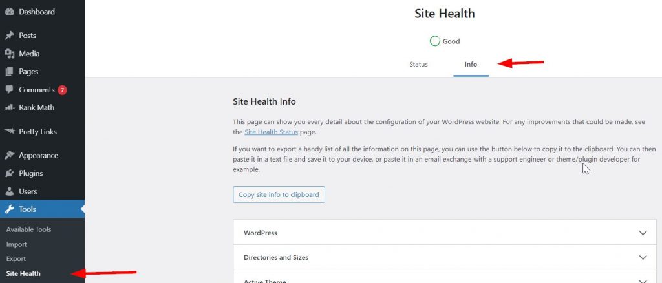
Task: Follow the Site Health Status link
Action: tap(271, 132)
